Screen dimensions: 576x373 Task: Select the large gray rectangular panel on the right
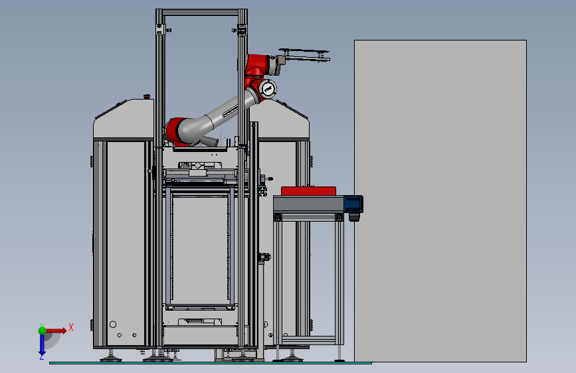tap(440, 201)
